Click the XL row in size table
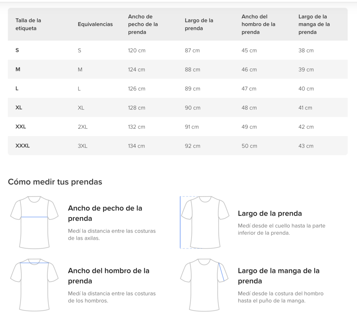Screen dimensions: 357x328 tap(177, 107)
